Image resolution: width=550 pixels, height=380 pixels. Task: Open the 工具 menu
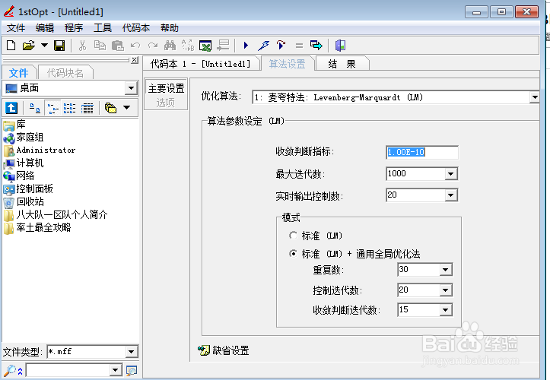(103, 27)
